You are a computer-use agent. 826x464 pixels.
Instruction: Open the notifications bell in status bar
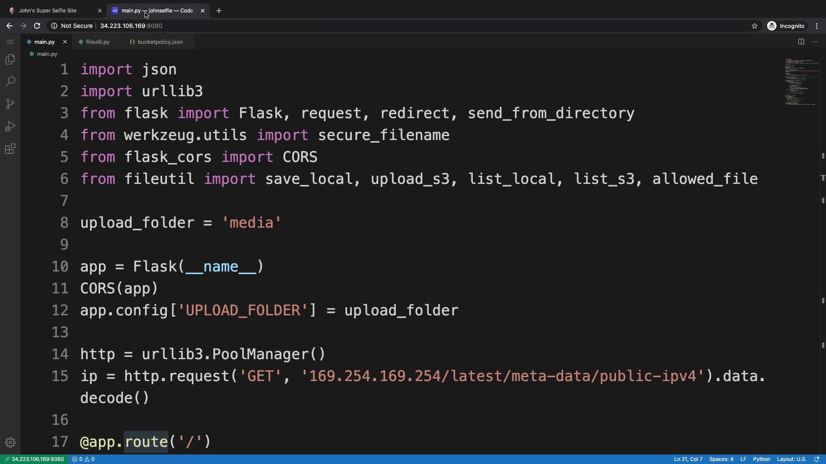[817, 459]
